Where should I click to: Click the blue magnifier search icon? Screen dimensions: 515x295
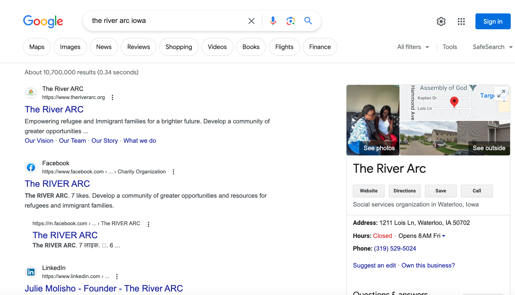(308, 21)
